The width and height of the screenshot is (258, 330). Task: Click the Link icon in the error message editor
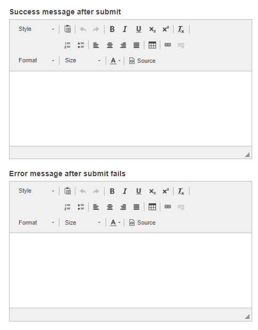click(x=168, y=207)
